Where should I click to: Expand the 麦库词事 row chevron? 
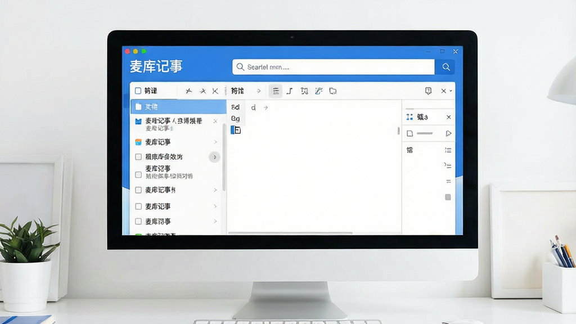pyautogui.click(x=215, y=222)
